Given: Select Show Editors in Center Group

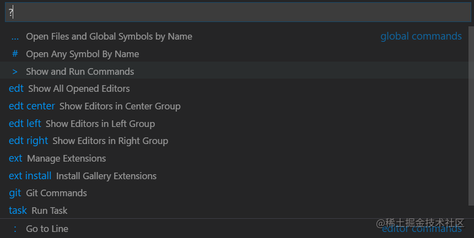Looking at the screenshot, I should (120, 106).
